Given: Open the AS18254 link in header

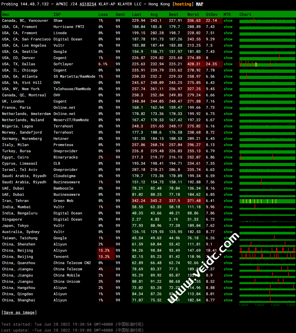Looking at the screenshot, I should pos(88,4).
